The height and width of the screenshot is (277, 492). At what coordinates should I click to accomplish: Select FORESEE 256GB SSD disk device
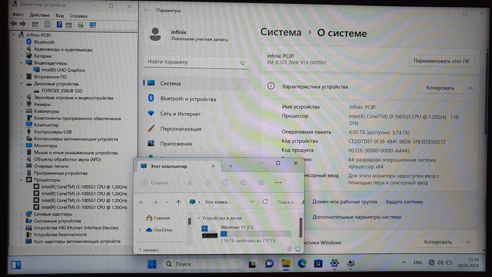click(62, 91)
